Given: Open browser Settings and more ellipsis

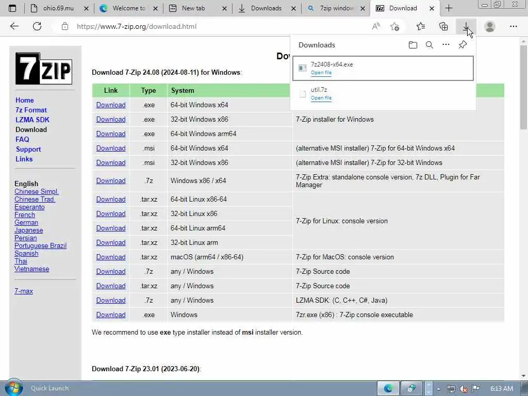Looking at the screenshot, I should coord(513,26).
